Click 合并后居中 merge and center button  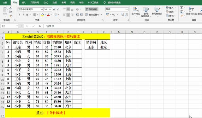click(92, 15)
